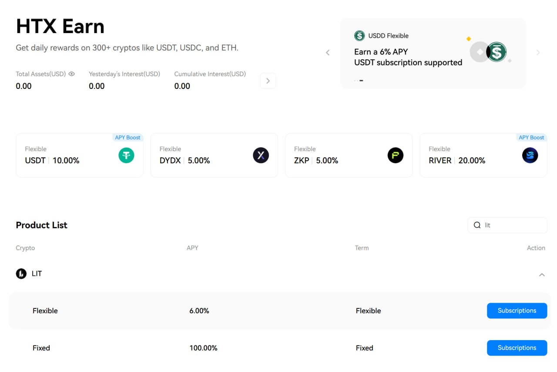Go to previous banner slide
Image resolution: width=557 pixels, height=372 pixels.
pyautogui.click(x=328, y=53)
